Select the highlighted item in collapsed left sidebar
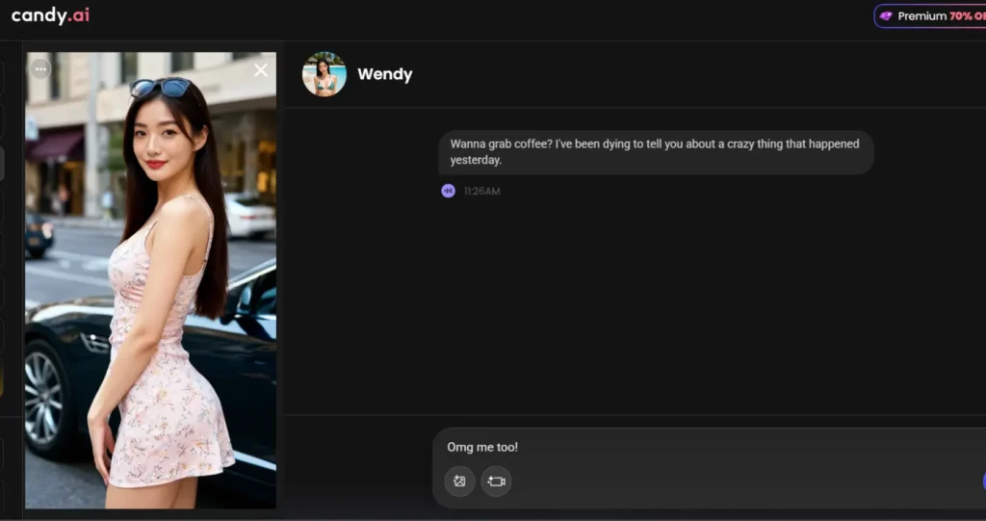 [x=1, y=164]
